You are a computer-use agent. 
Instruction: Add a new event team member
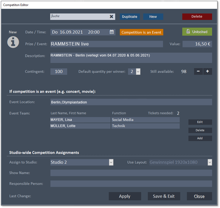200,138
